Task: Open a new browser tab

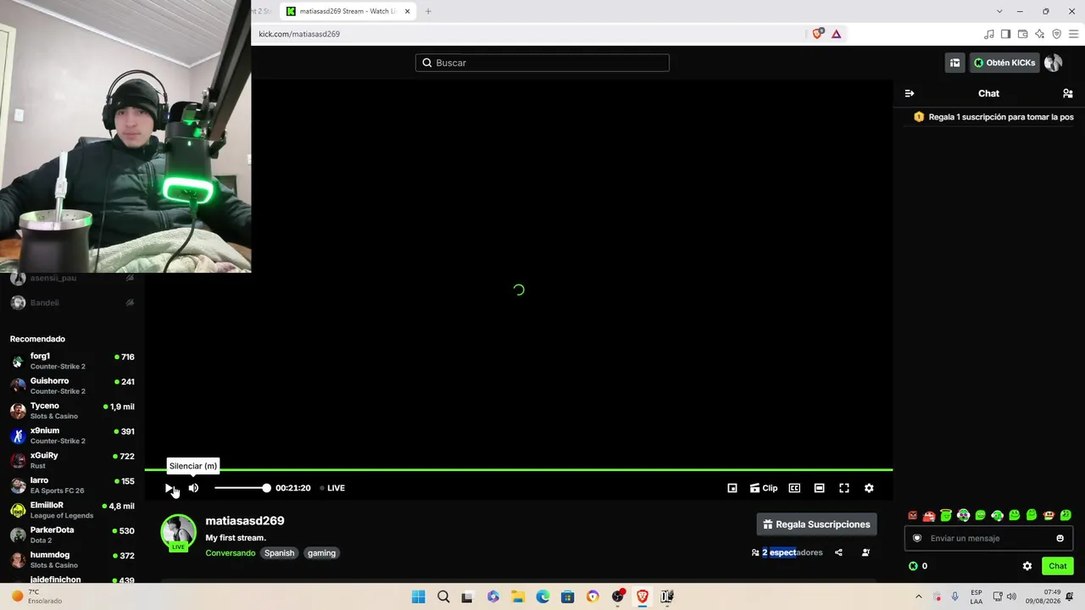Action: [x=428, y=11]
